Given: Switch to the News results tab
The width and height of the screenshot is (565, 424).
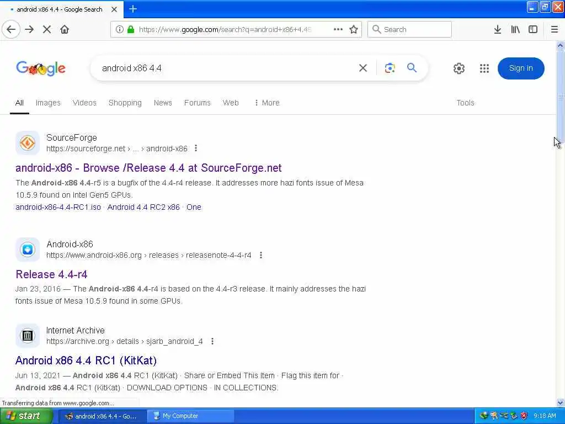Looking at the screenshot, I should pos(163,103).
